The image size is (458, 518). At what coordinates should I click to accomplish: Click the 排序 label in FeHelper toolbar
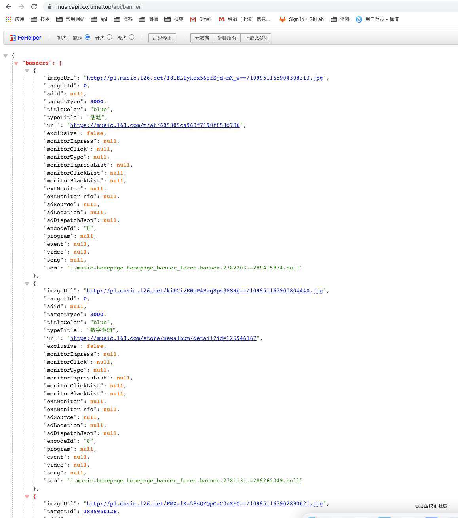click(63, 38)
